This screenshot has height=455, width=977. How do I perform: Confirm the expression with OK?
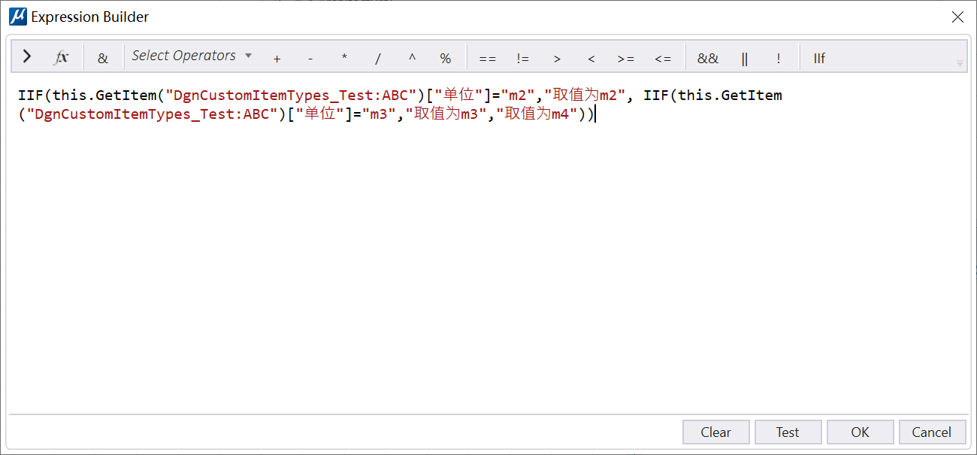860,432
